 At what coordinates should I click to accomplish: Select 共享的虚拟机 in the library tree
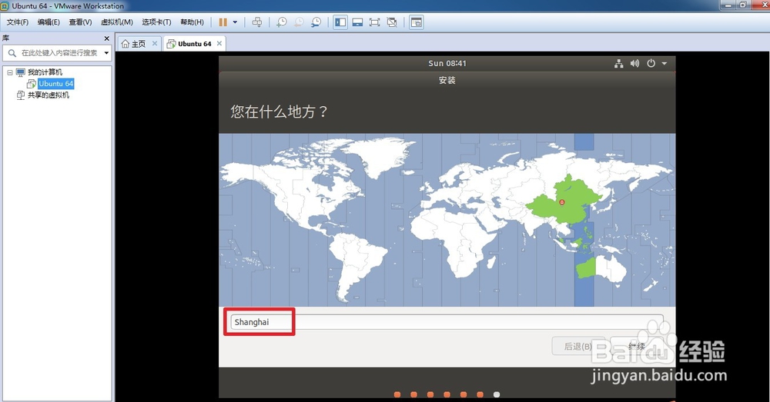pos(48,95)
